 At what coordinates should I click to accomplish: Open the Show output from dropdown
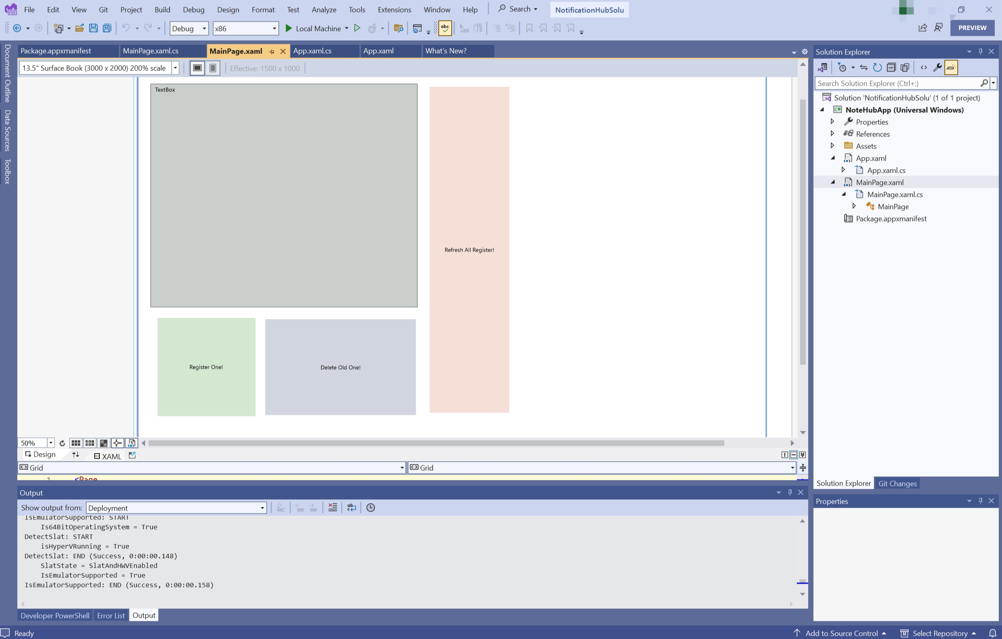pyautogui.click(x=262, y=508)
